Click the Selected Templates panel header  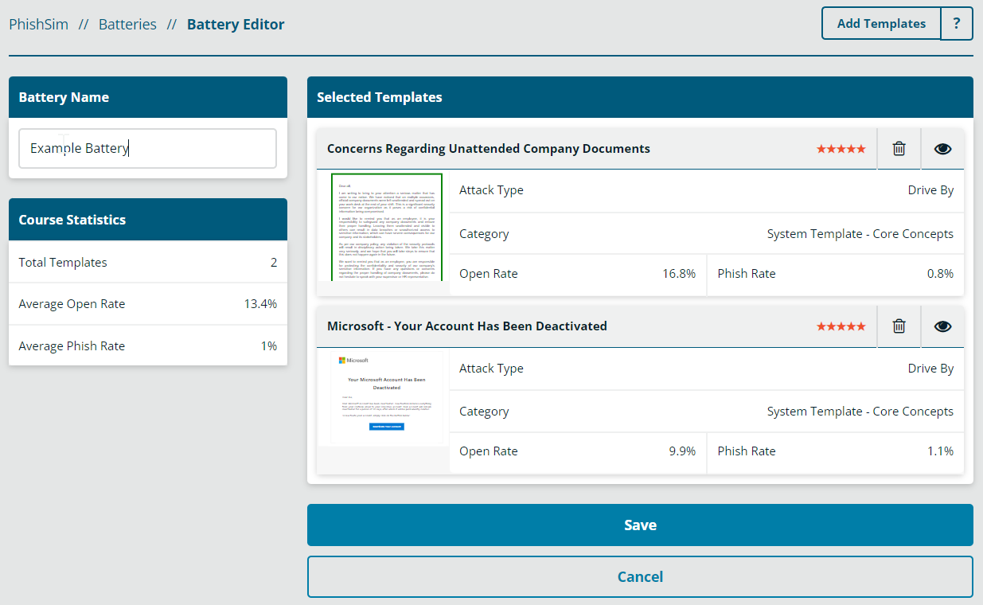tap(640, 97)
